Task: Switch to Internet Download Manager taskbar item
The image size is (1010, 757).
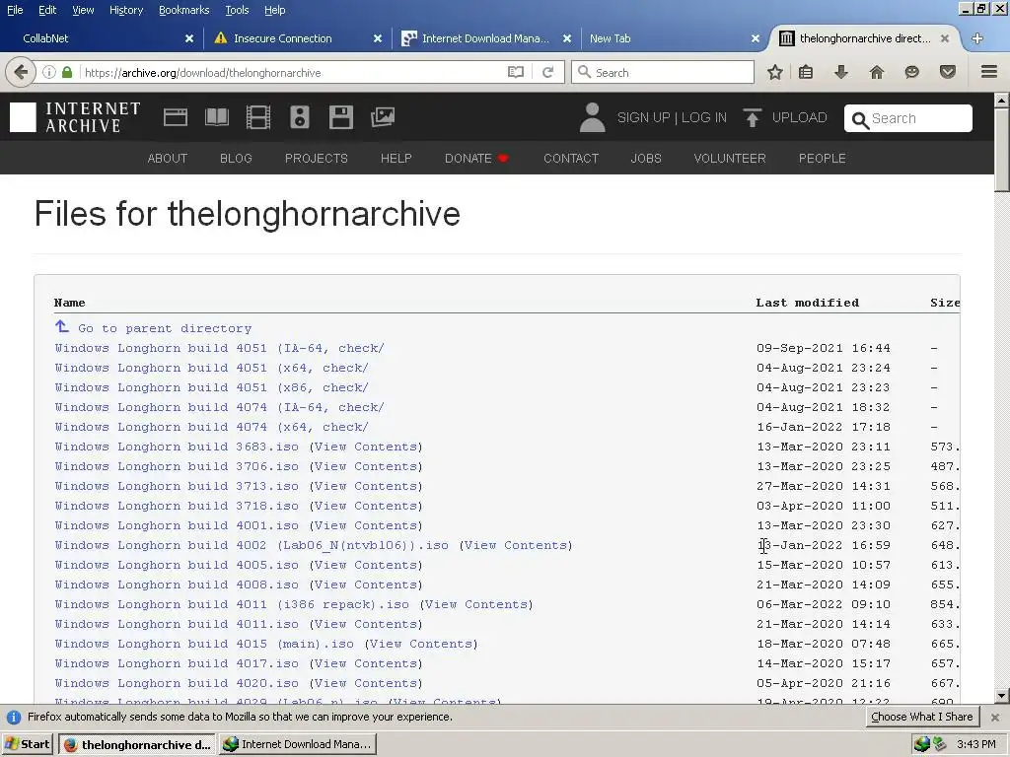Action: [x=298, y=744]
